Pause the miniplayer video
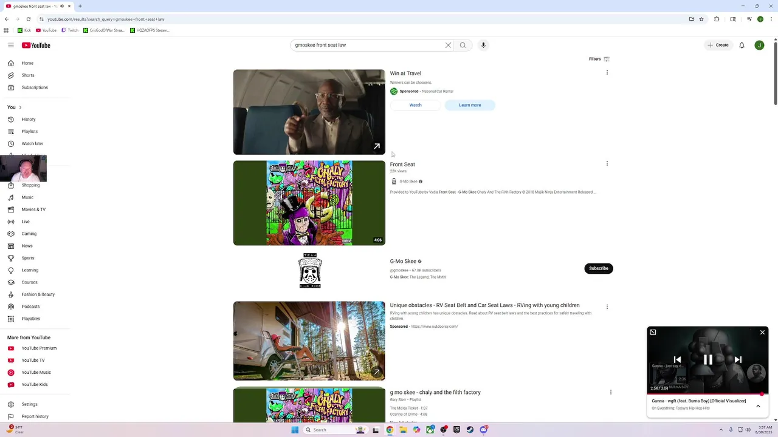 707,360
